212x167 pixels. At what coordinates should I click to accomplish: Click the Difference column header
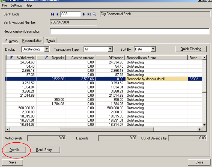pos(110,58)
